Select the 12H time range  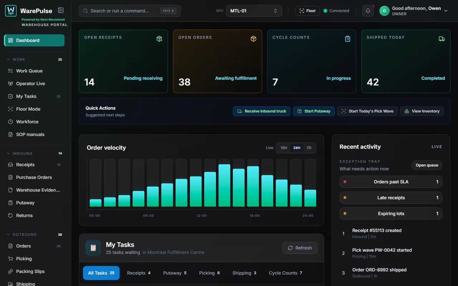(284, 148)
